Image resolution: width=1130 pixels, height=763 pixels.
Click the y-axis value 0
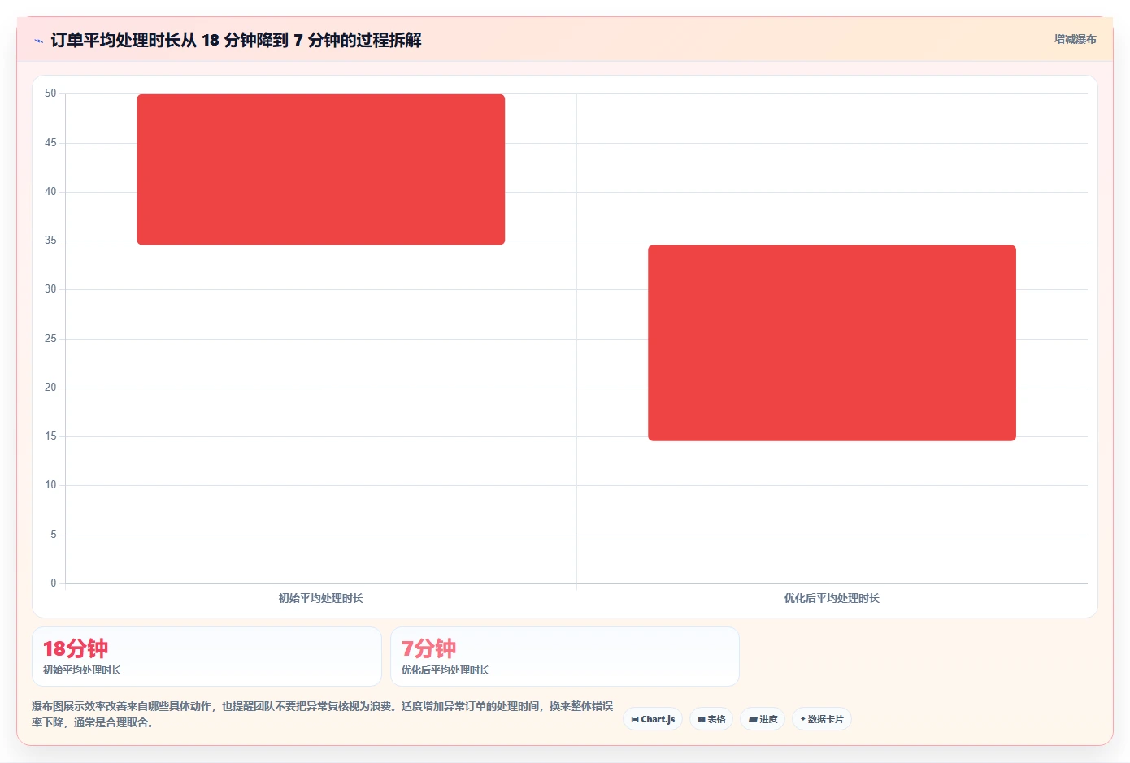point(54,583)
